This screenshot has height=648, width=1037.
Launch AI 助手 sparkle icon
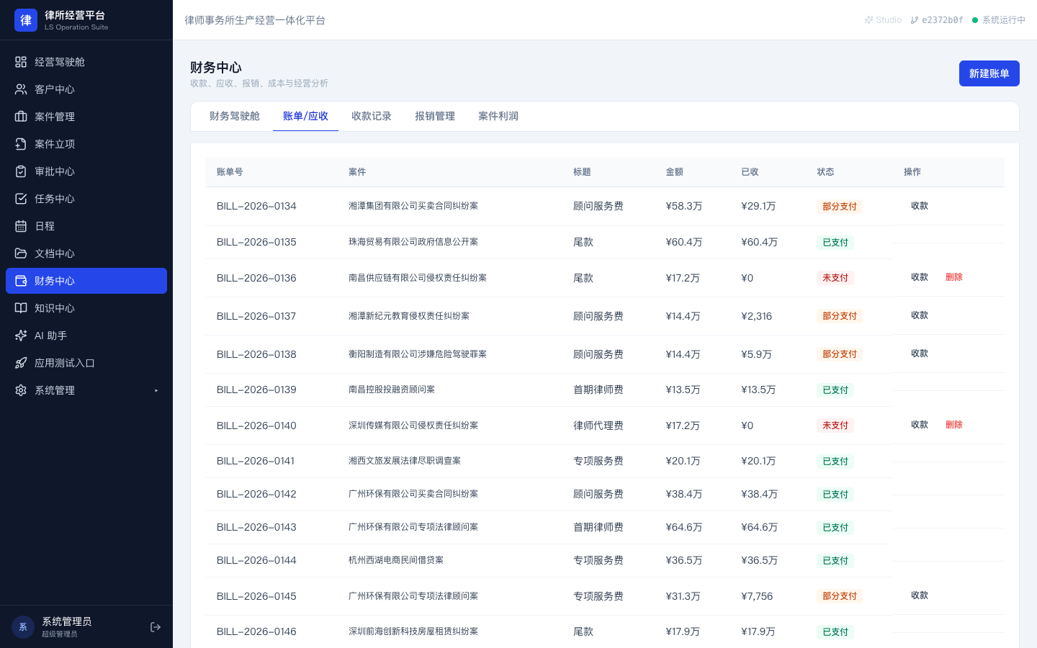pyautogui.click(x=21, y=336)
